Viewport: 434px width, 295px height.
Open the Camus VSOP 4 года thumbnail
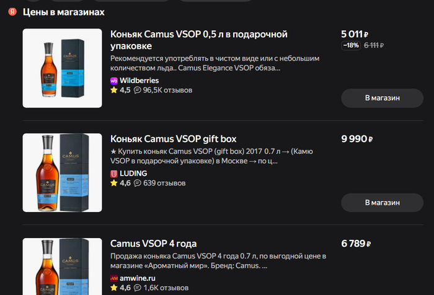[x=62, y=266]
